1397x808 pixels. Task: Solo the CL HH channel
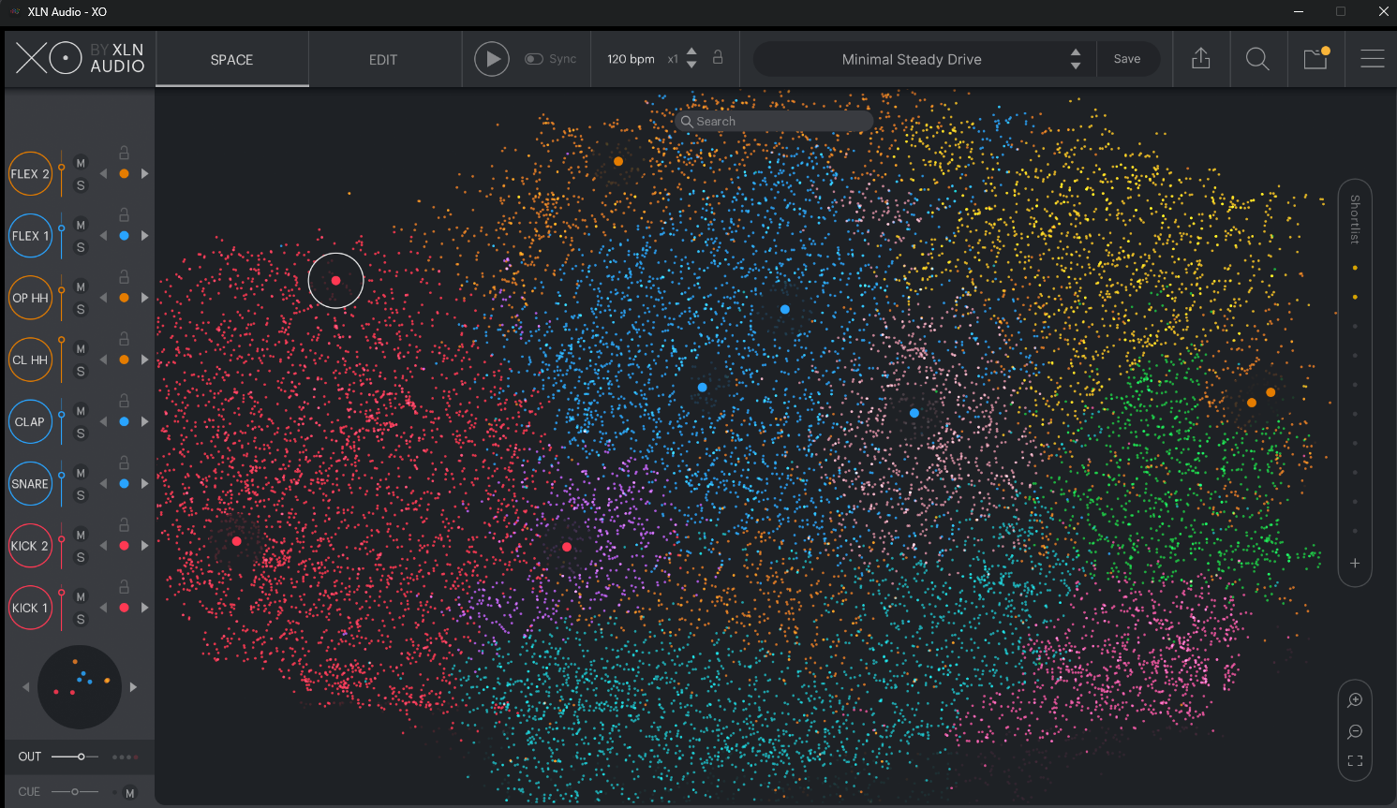pos(81,372)
